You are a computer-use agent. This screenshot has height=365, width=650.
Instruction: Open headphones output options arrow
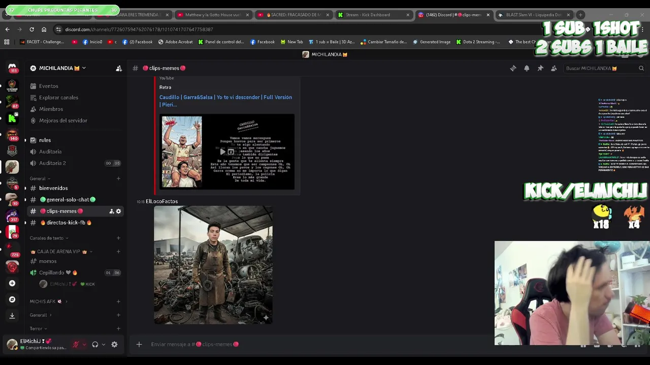[x=103, y=344]
